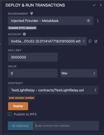Click the evm version london badge
The width and height of the screenshot is (104, 135).
22,98
